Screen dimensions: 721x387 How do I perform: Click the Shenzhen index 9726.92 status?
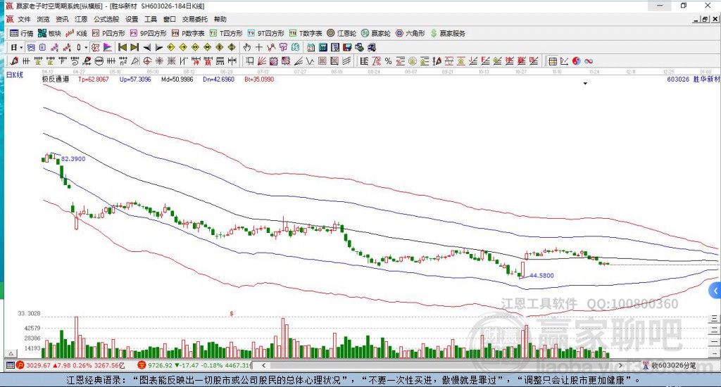(x=195, y=365)
